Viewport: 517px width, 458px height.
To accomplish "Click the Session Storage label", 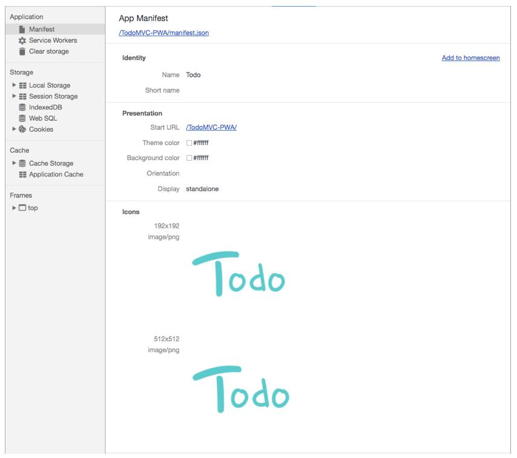I will pyautogui.click(x=53, y=96).
